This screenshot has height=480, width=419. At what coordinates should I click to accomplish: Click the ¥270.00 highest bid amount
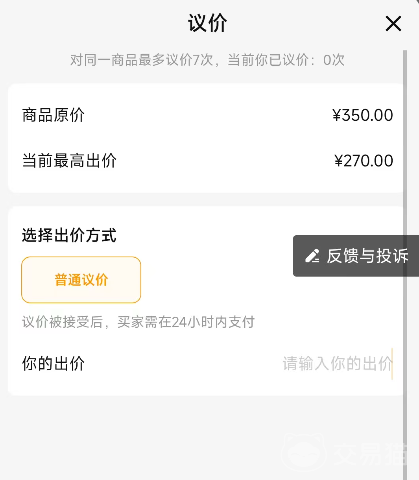(363, 161)
